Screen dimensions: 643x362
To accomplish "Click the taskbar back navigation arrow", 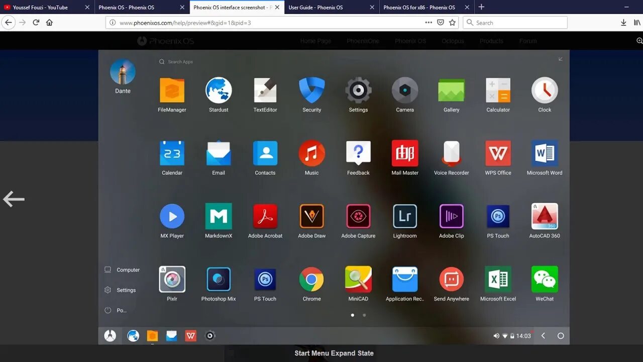I will click(543, 336).
